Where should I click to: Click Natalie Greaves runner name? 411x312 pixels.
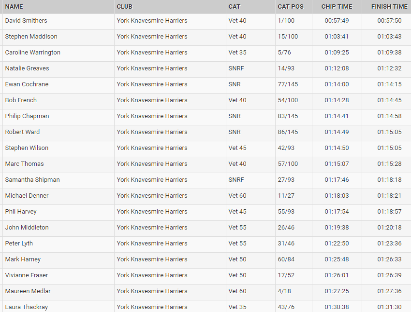pos(27,68)
